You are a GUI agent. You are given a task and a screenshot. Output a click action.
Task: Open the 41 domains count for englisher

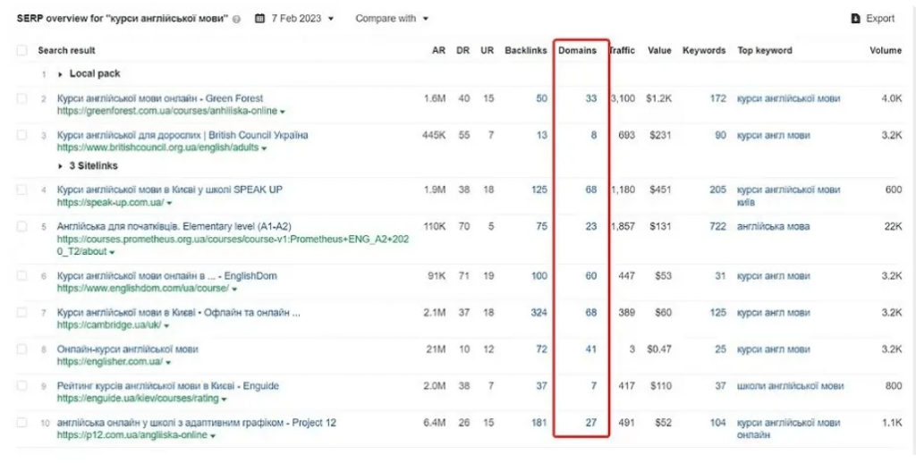591,349
